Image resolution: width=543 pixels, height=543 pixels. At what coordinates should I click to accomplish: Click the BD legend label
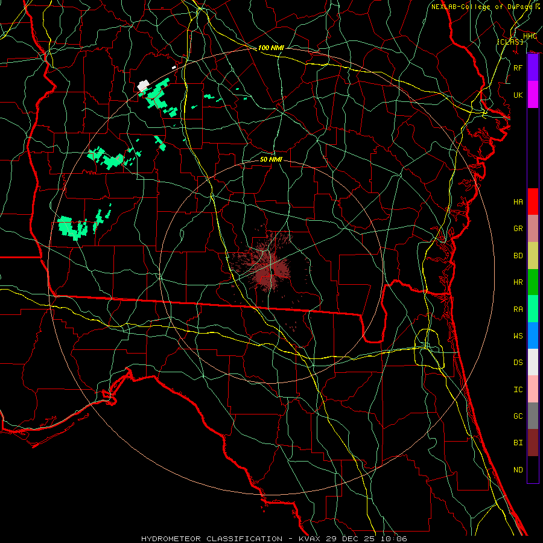pyautogui.click(x=518, y=256)
